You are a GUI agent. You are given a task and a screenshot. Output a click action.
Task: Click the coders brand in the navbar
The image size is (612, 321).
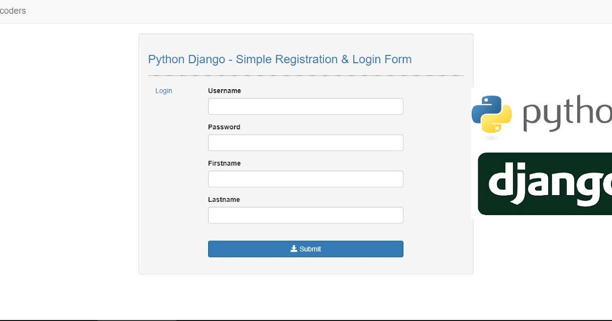tap(14, 11)
